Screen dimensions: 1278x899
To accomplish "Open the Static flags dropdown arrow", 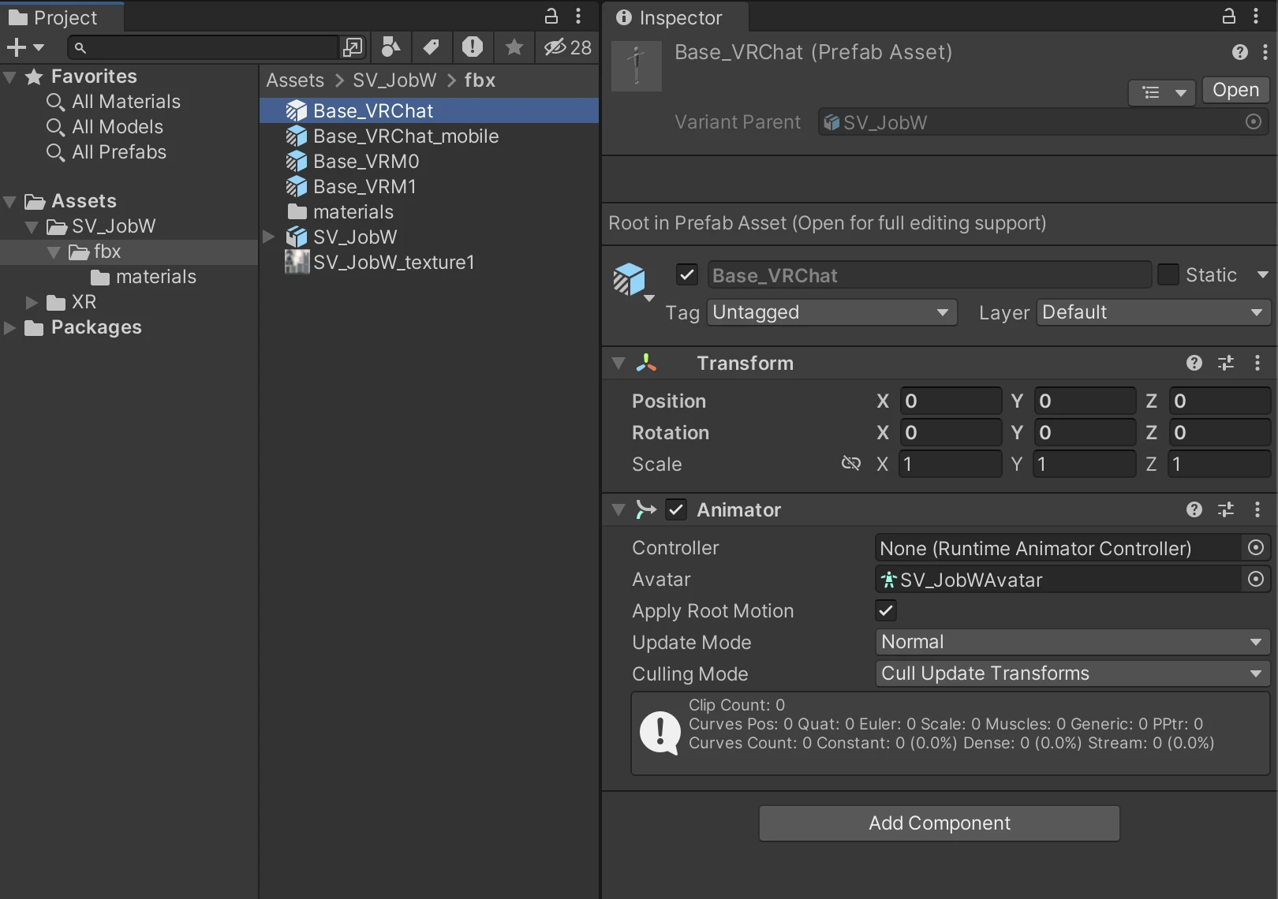I will pos(1262,274).
